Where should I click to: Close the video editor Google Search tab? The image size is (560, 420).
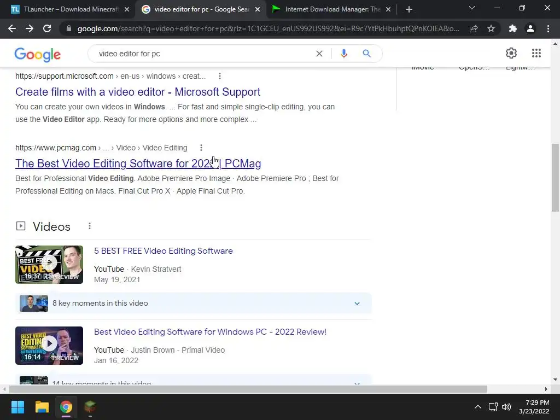tap(258, 10)
